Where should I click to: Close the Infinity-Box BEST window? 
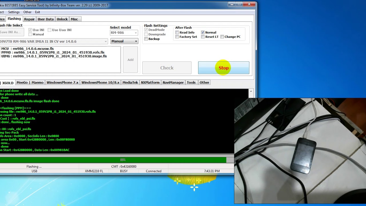click(x=249, y=4)
